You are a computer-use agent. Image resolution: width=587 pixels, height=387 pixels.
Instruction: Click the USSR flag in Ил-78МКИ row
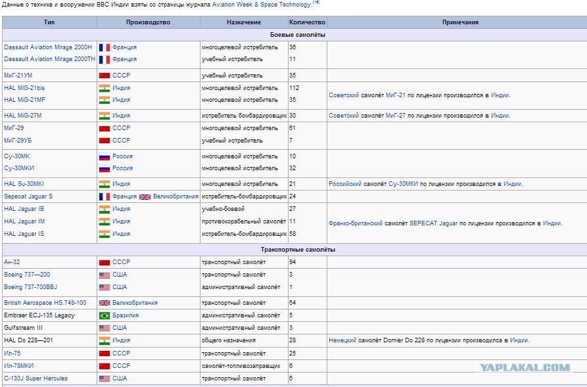tap(105, 367)
